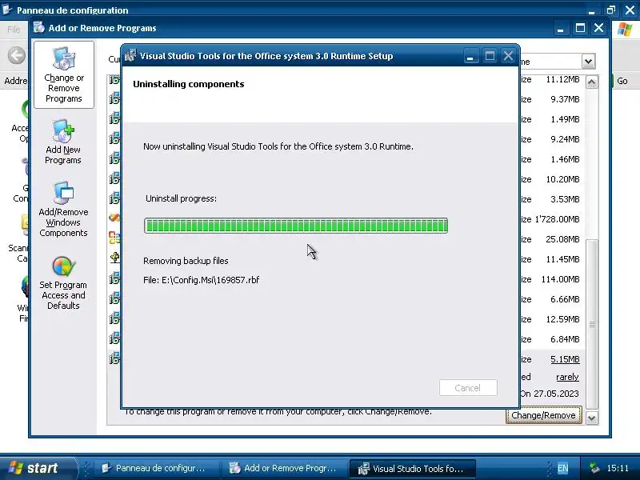This screenshot has width=640, height=480.
Task: Select the program row sized 1'728.00MB
Action: [x=347, y=219]
